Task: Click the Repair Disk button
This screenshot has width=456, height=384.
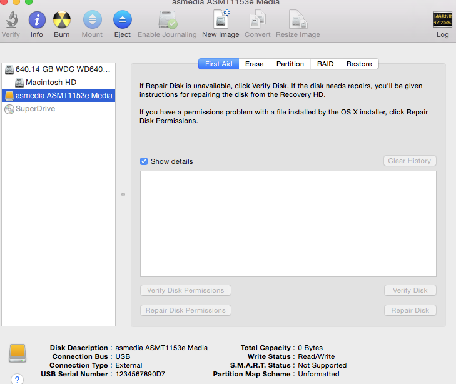Action: point(410,310)
